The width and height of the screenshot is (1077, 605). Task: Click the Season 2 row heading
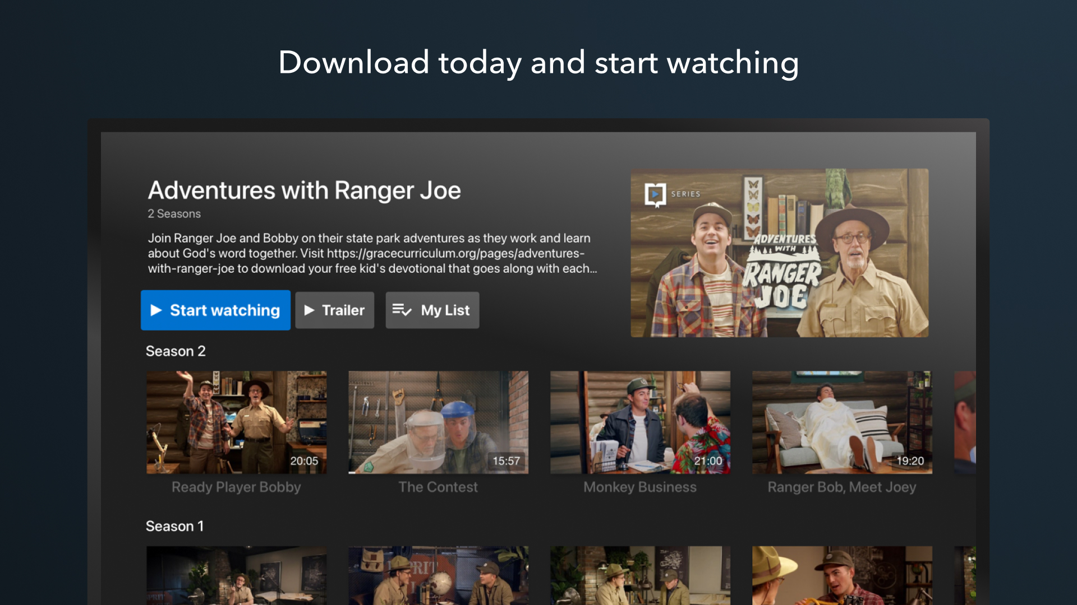176,351
